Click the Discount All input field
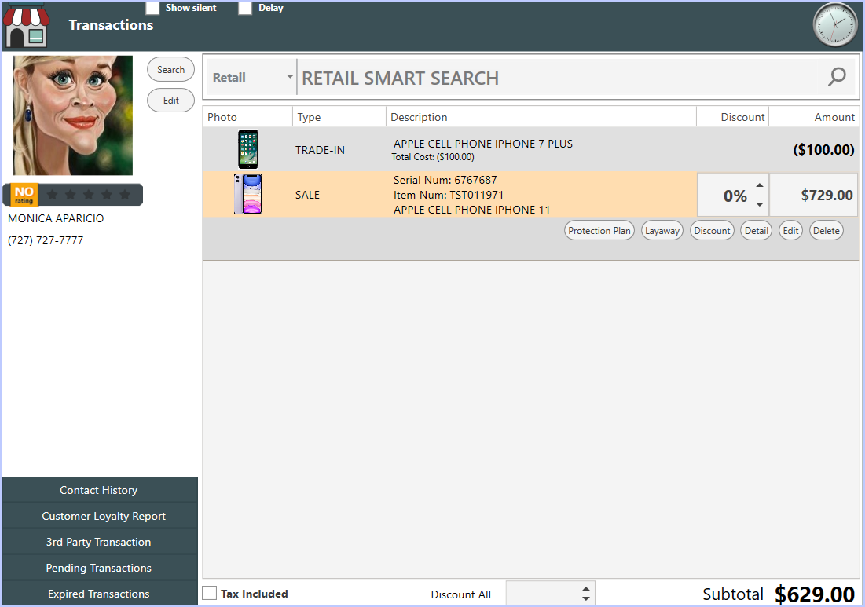The width and height of the screenshot is (865, 607). point(543,594)
